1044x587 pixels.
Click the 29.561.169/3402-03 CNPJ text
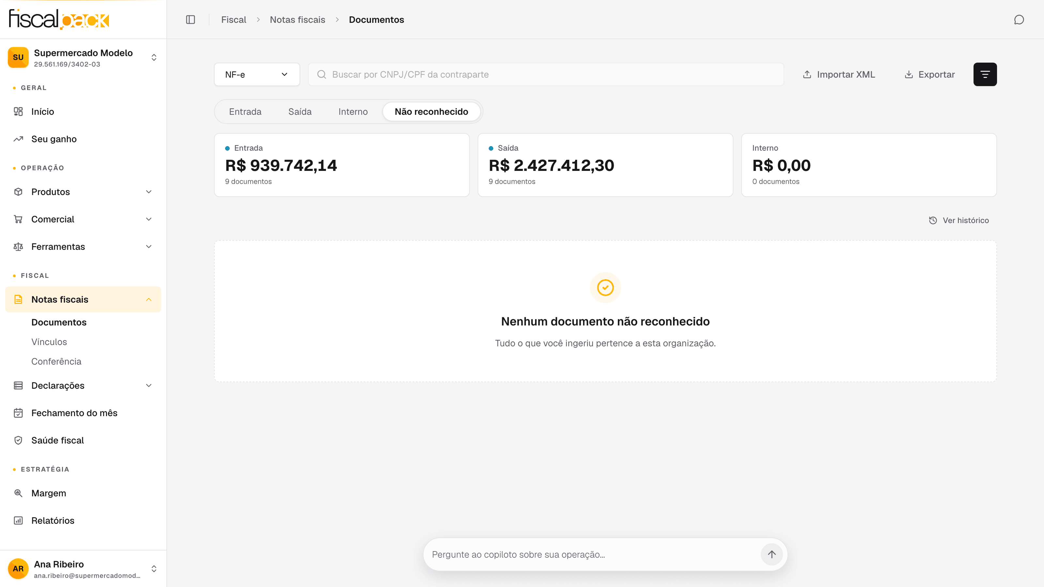coord(67,64)
